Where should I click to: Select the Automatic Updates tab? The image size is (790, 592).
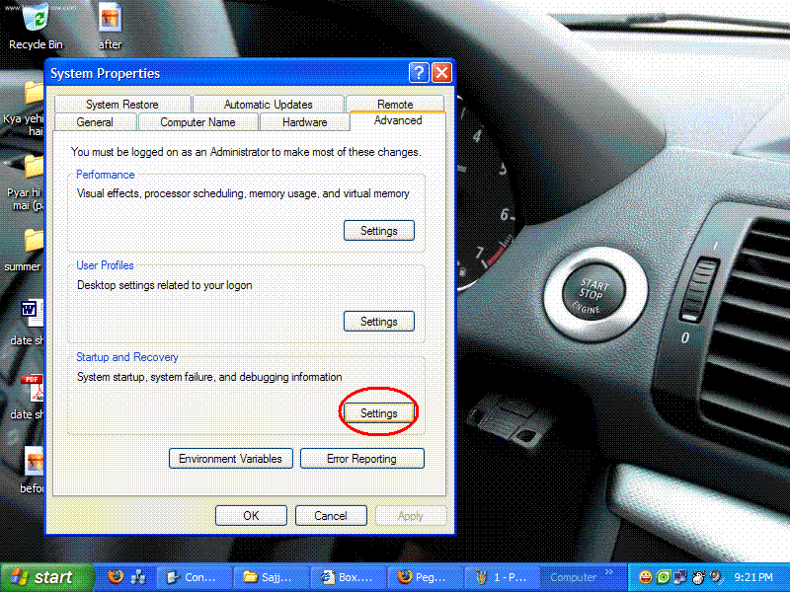click(x=268, y=105)
